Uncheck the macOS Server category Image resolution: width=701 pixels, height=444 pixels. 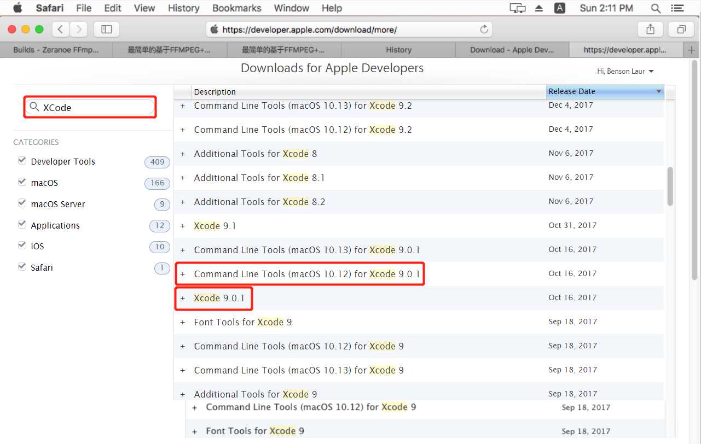(x=22, y=203)
